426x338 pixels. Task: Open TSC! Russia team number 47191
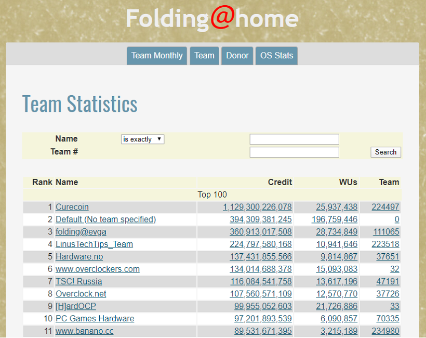pos(388,281)
